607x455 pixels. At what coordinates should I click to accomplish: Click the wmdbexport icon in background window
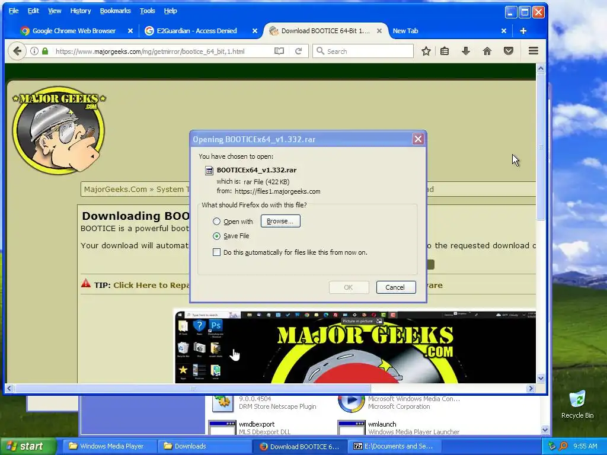click(x=222, y=428)
